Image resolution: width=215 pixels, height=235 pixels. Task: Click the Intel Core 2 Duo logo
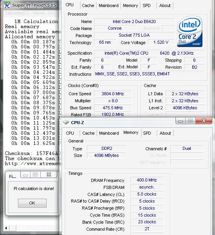[190, 32]
